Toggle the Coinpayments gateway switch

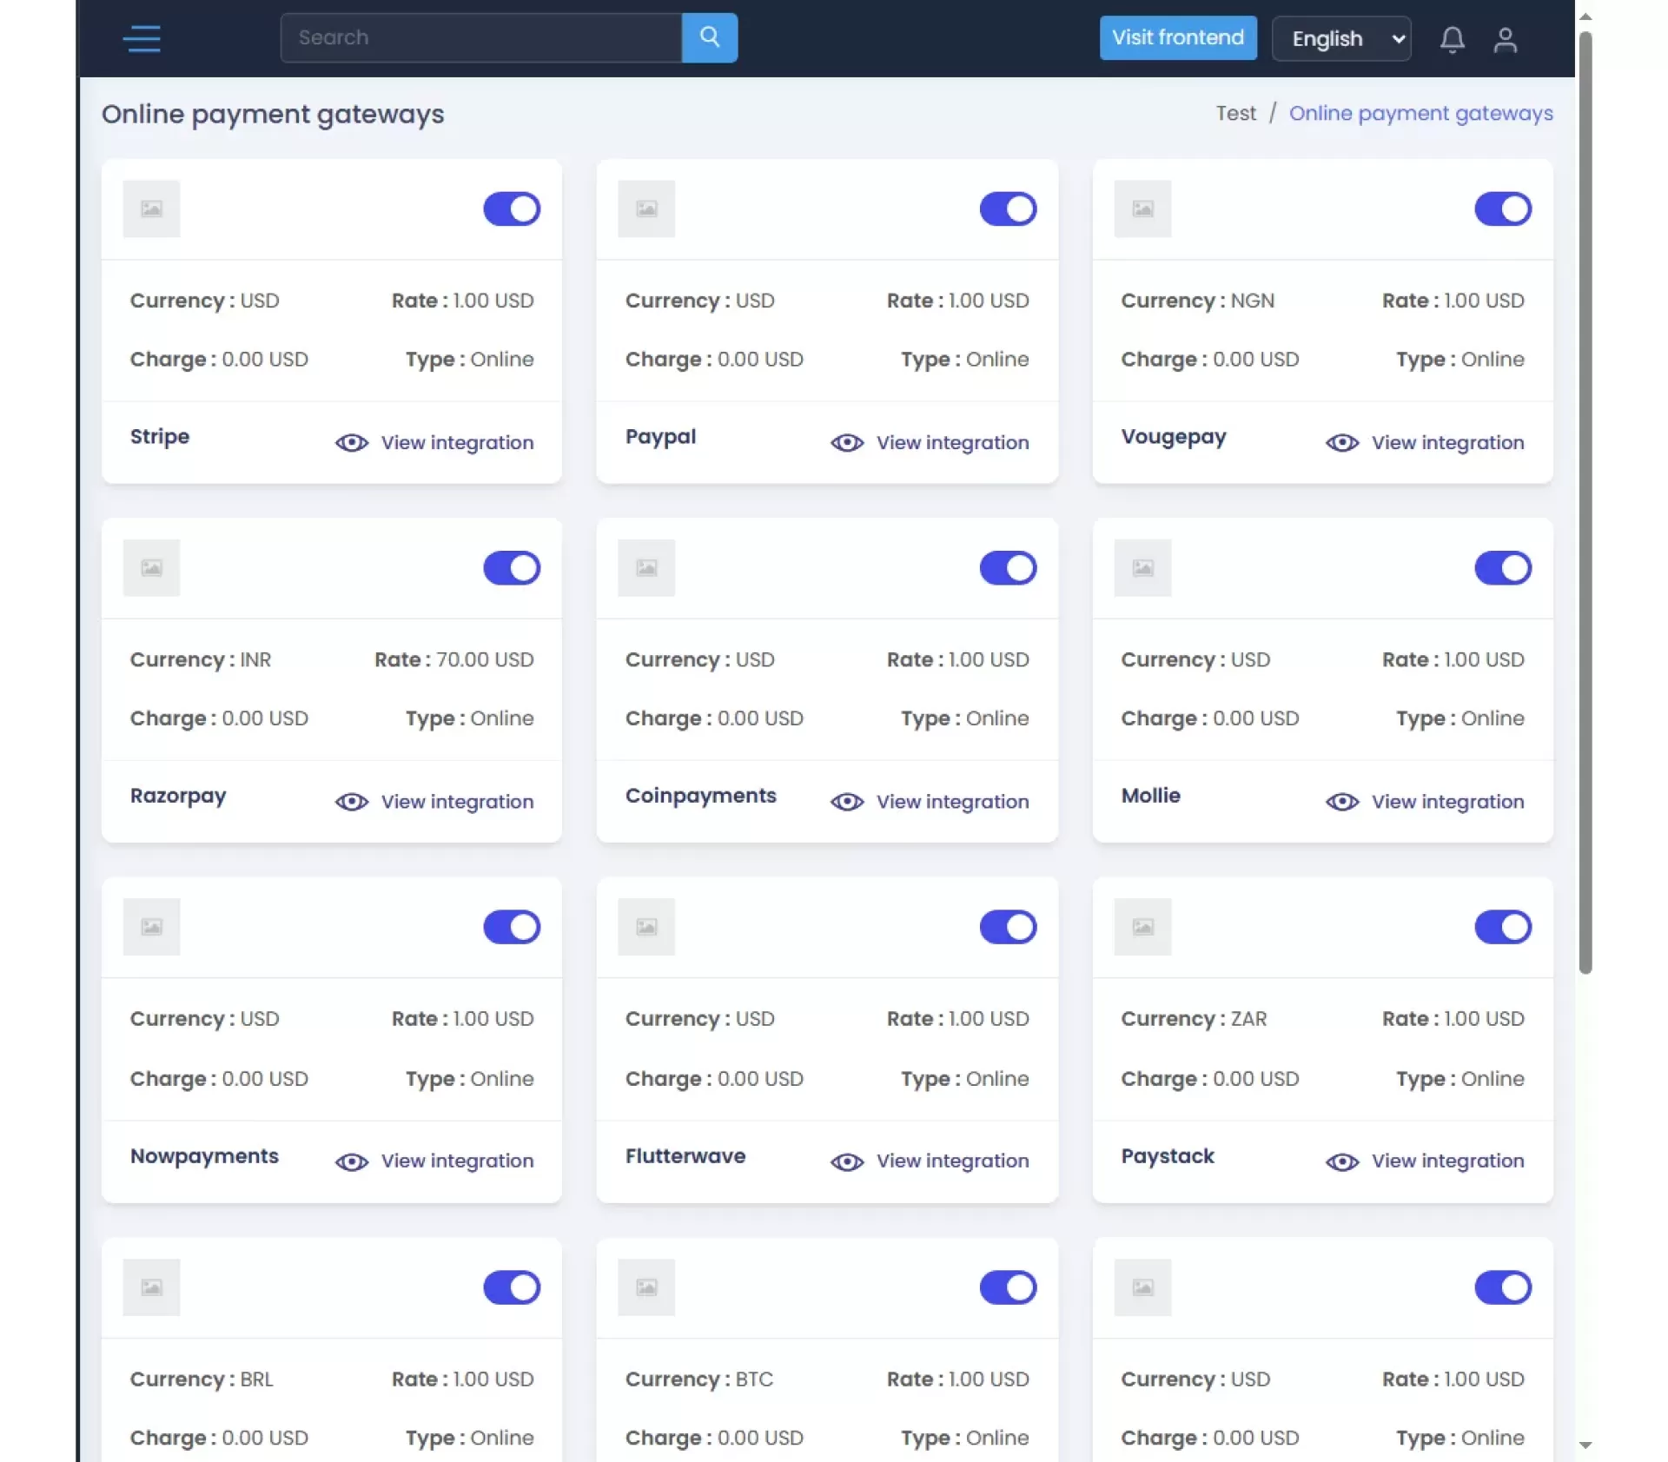click(x=1007, y=568)
